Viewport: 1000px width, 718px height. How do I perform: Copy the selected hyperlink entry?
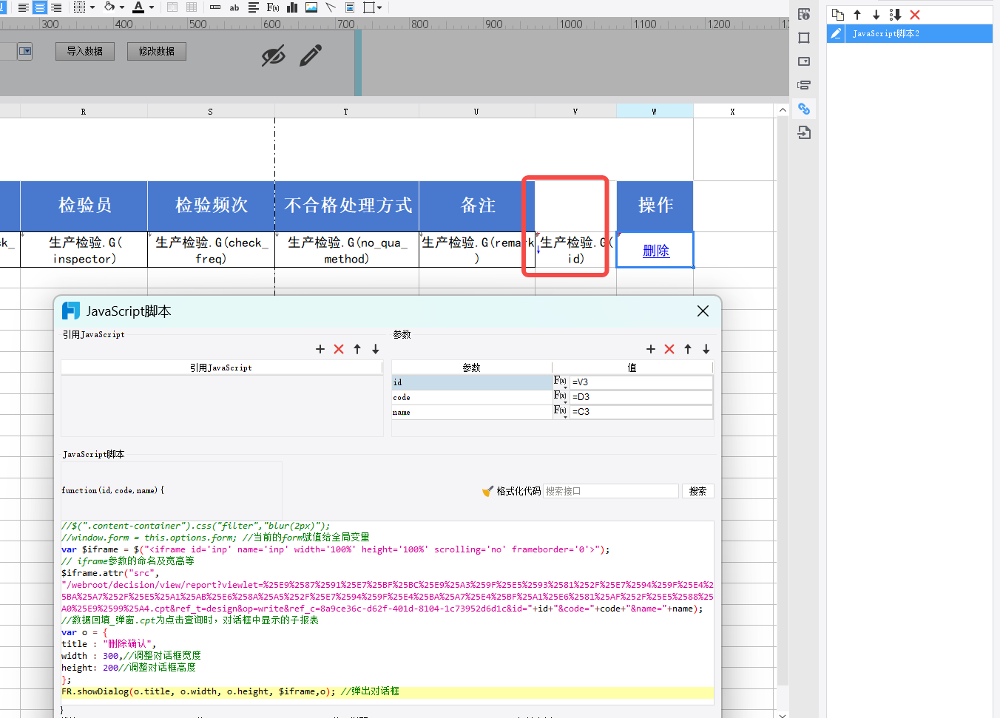pyautogui.click(x=838, y=15)
